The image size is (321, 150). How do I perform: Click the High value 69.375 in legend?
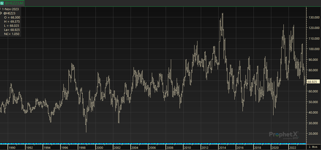16,22
